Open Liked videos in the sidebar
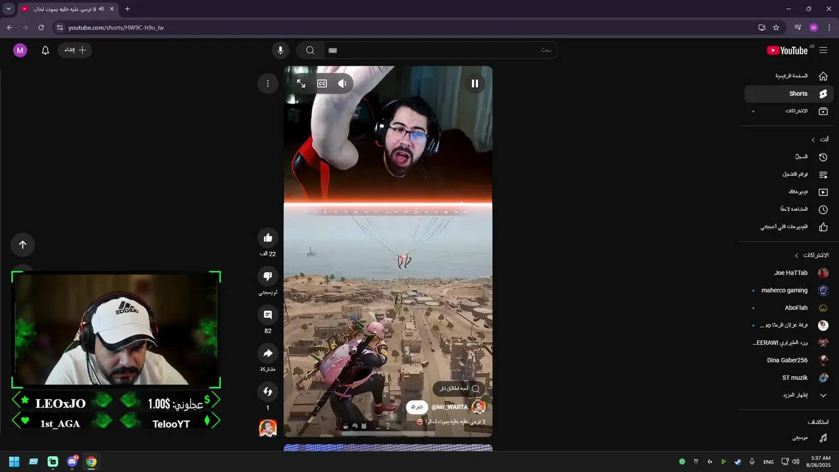 click(x=789, y=227)
